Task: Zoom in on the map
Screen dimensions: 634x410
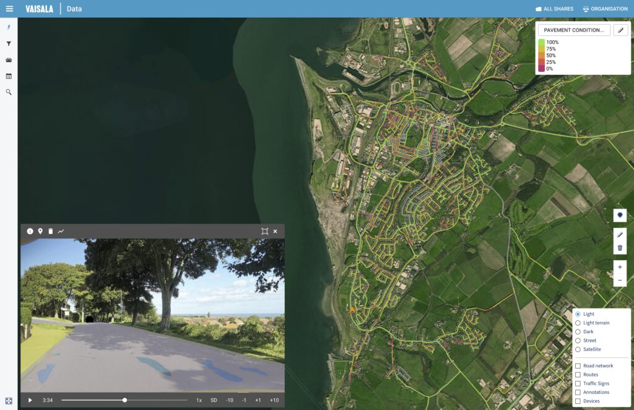Action: coord(620,267)
